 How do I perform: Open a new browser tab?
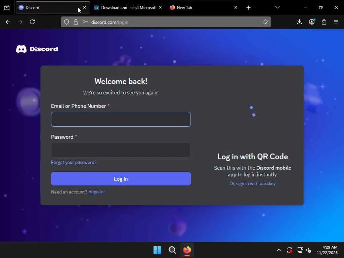coord(248,8)
